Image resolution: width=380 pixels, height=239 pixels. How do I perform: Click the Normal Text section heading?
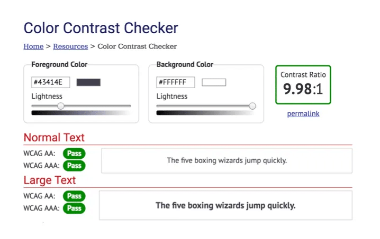pyautogui.click(x=54, y=137)
